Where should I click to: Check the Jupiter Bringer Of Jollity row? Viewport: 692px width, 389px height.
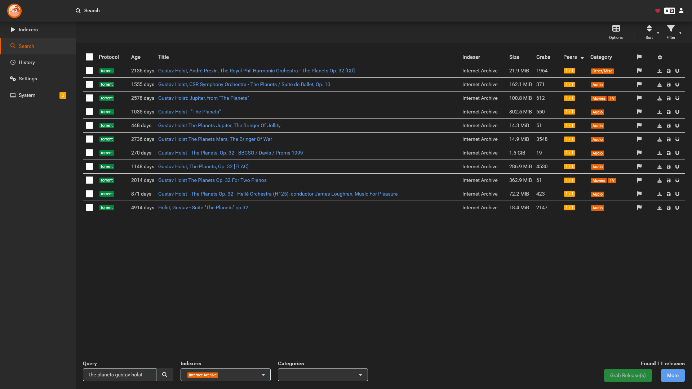tap(89, 125)
